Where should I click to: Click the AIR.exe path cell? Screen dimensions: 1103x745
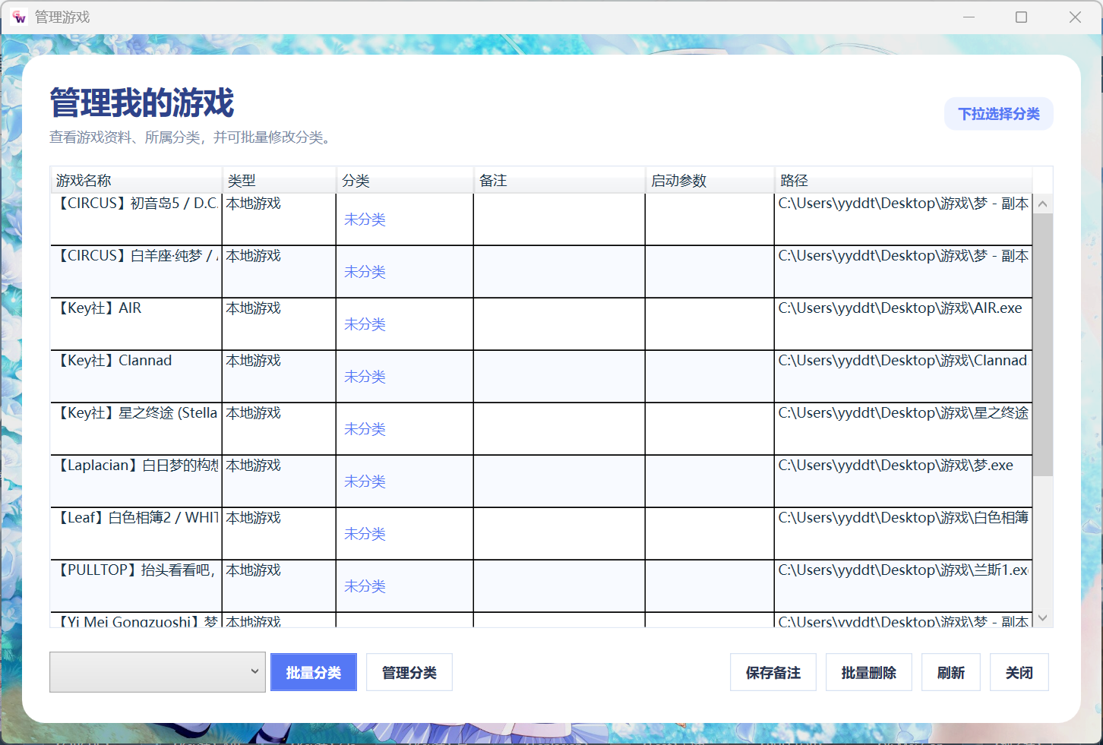click(x=903, y=324)
